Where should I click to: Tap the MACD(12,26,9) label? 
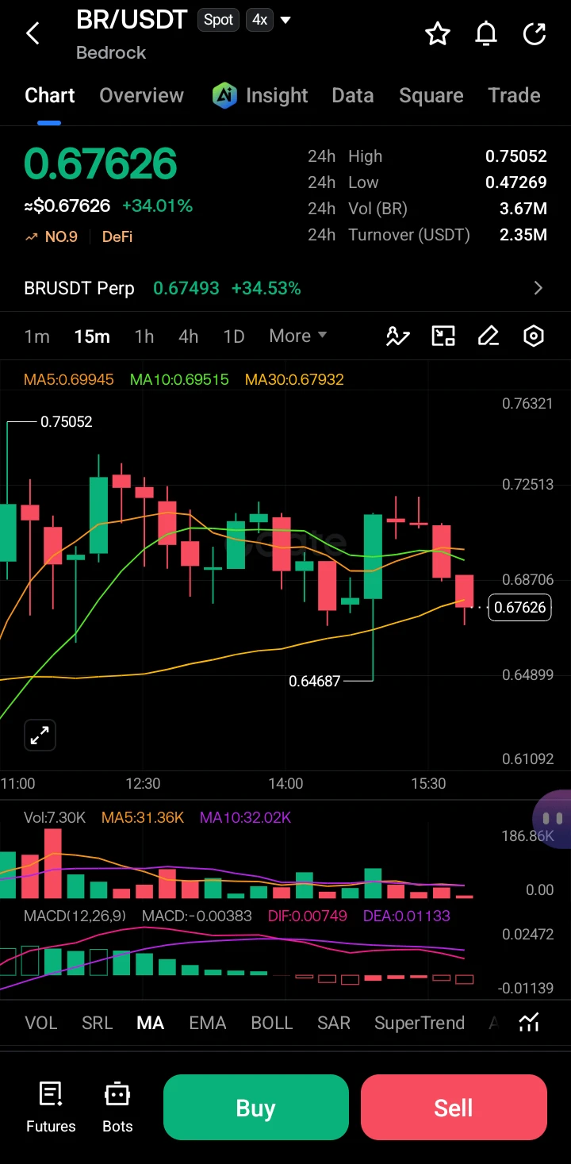(x=75, y=916)
